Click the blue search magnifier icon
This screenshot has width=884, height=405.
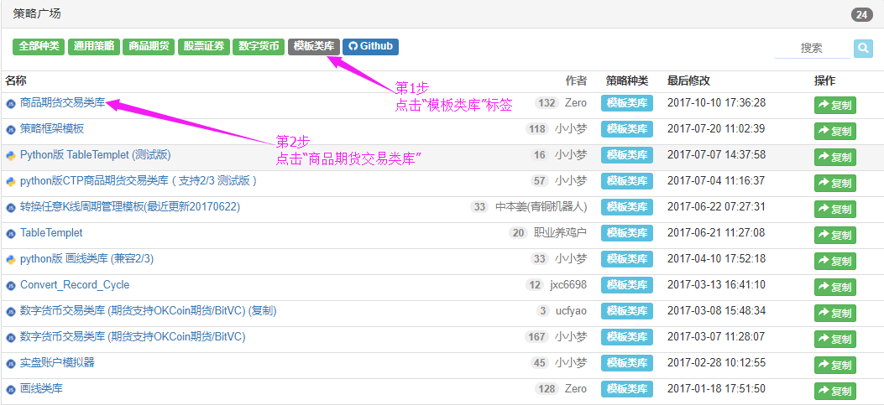click(863, 49)
